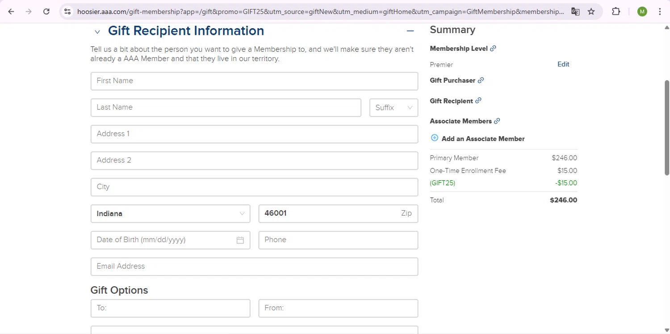Click the Summary heading

452,30
